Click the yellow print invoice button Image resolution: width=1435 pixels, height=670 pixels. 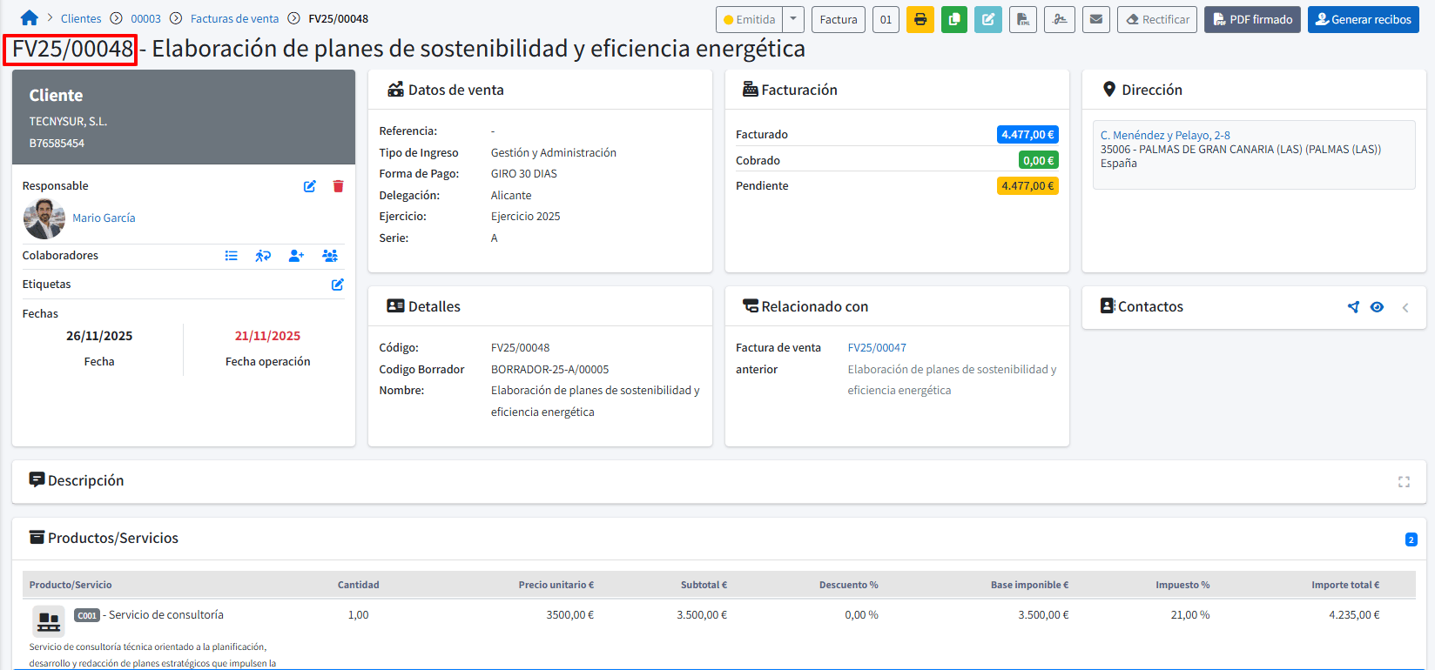point(920,19)
